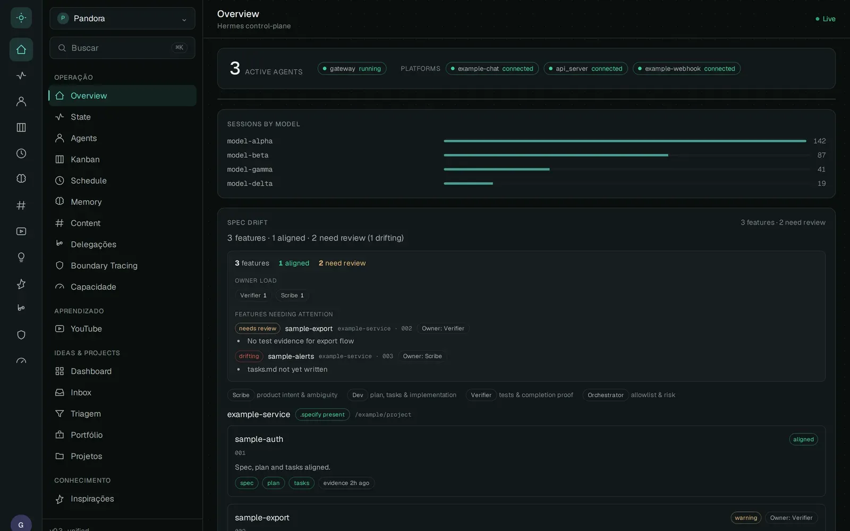Click the branch delegation icon in the icon rail

[x=21, y=308]
